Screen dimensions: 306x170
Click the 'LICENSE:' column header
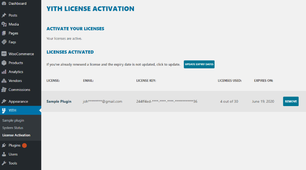coord(53,81)
